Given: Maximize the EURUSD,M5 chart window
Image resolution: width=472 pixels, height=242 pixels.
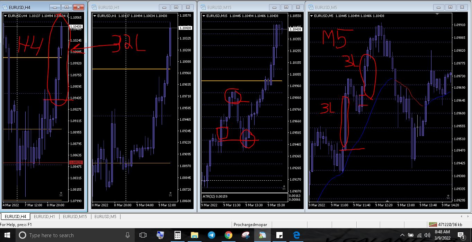Looking at the screenshot, I should 451,7.
